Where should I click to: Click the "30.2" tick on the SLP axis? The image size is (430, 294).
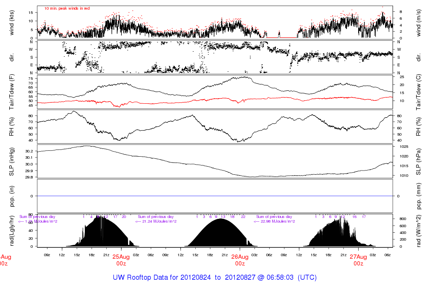point(29,151)
